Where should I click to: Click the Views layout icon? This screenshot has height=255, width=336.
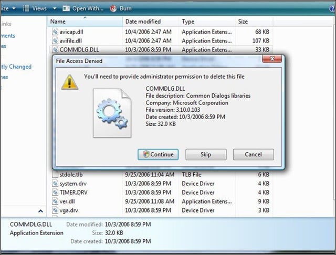26,8
